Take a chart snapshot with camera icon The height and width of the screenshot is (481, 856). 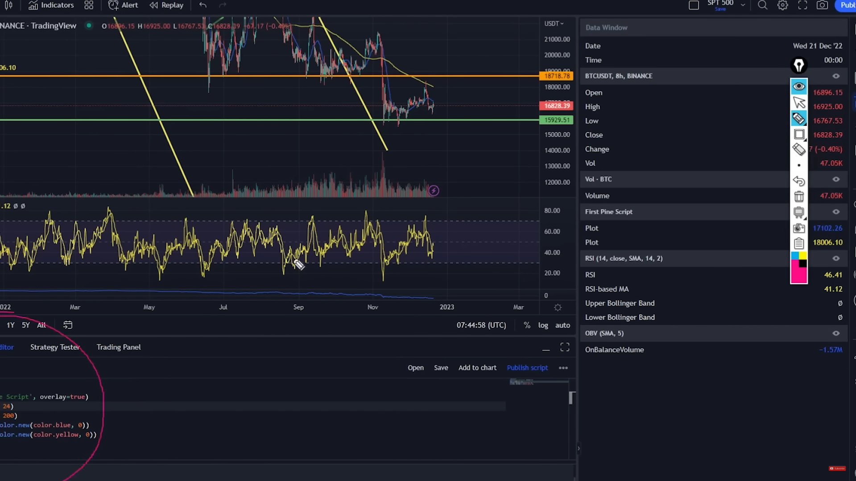point(822,5)
